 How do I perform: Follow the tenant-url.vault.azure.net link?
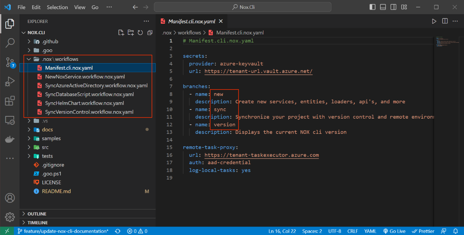coord(258,71)
